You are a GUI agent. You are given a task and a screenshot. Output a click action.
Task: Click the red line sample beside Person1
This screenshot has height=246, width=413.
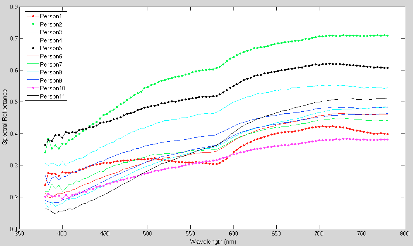coord(33,16)
